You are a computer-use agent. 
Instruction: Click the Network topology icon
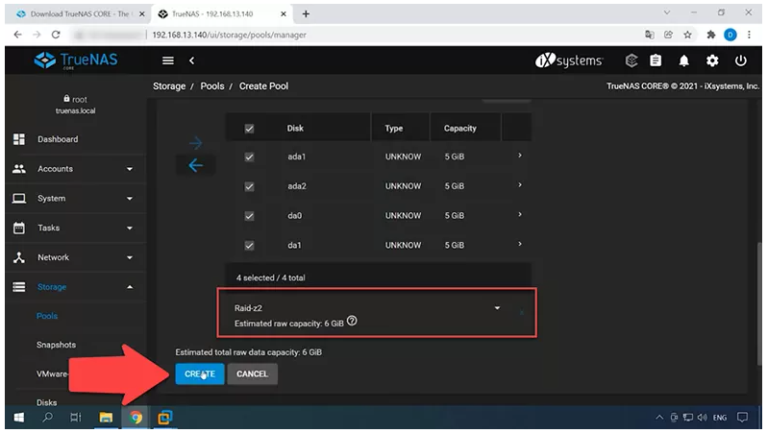(x=19, y=257)
